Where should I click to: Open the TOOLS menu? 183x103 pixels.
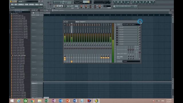tap(37, 5)
